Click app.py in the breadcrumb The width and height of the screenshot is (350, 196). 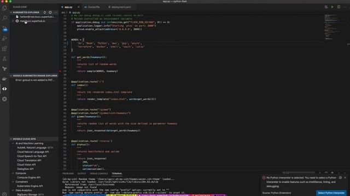(76, 13)
